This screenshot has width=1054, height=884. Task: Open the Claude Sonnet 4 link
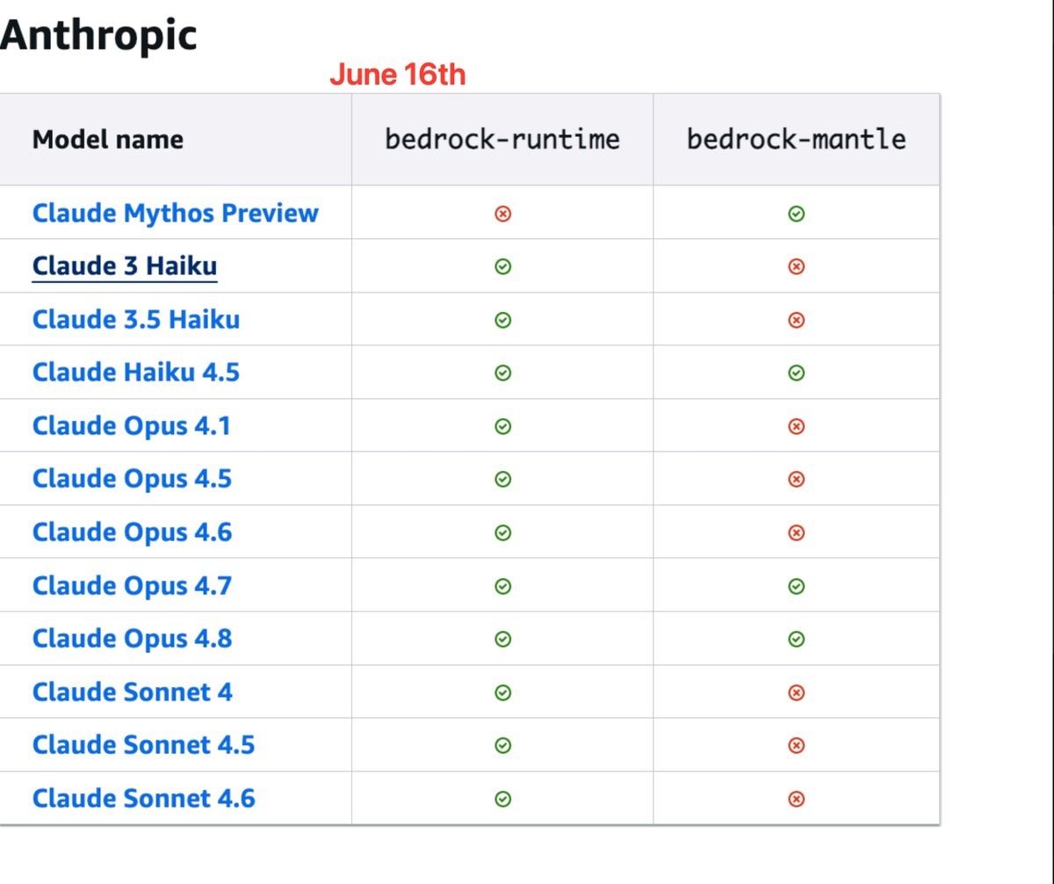click(133, 692)
